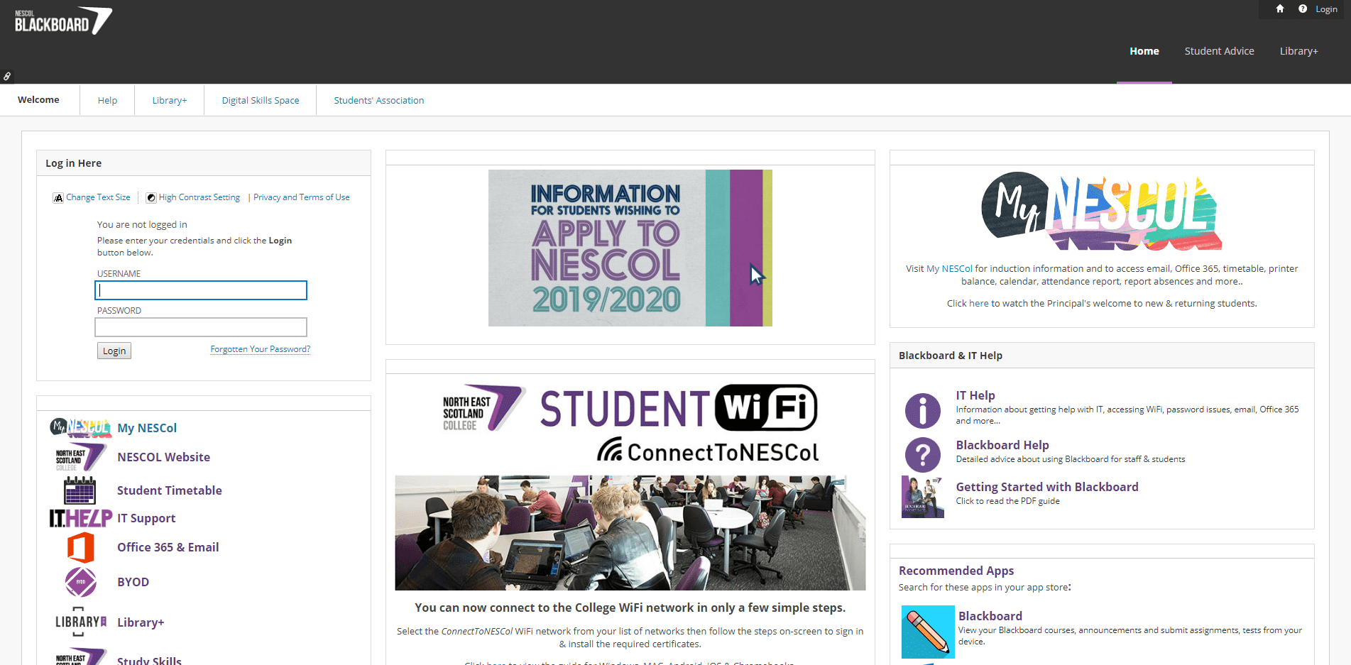
Task: Click the Change Text Size link
Action: coord(98,197)
